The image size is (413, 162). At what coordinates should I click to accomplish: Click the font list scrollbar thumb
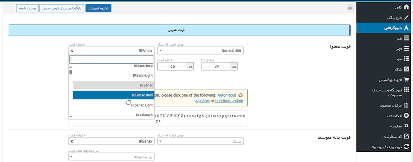[71, 72]
